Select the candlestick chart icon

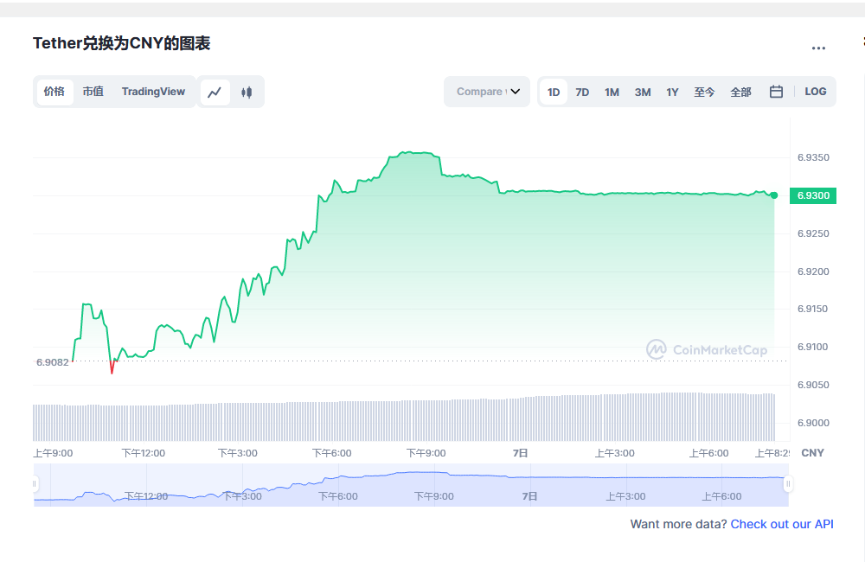point(247,92)
